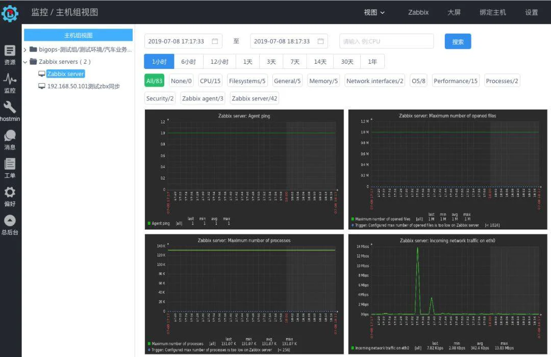Viewport: 551px width, 357px height.
Task: Select the 6小时 time range
Action: 188,62
